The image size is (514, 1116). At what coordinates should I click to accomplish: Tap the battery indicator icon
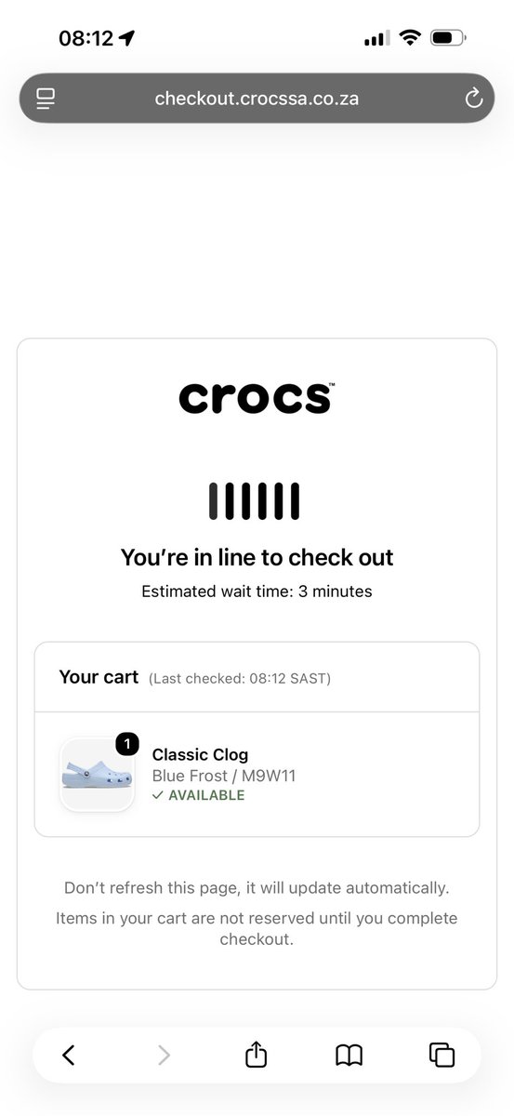point(449,38)
